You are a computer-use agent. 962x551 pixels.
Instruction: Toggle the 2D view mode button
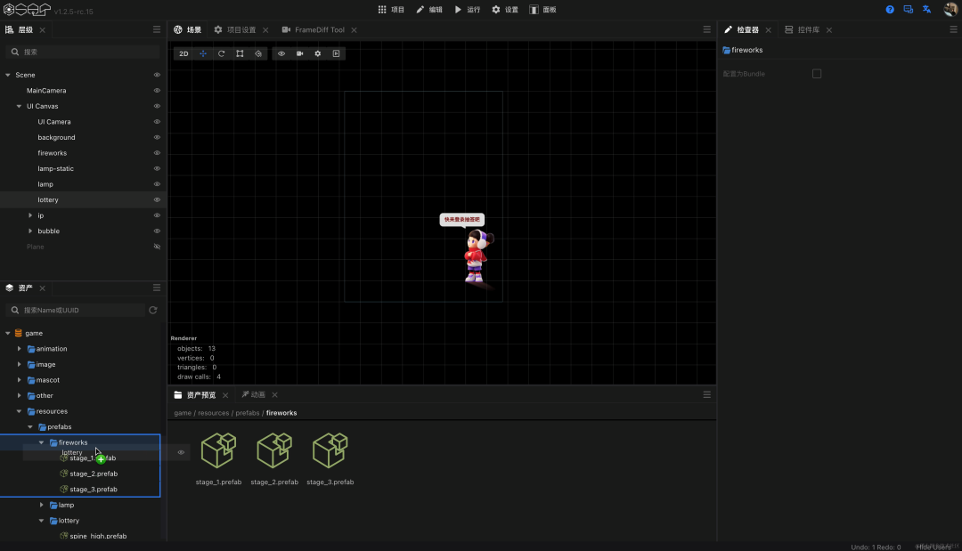tap(183, 54)
